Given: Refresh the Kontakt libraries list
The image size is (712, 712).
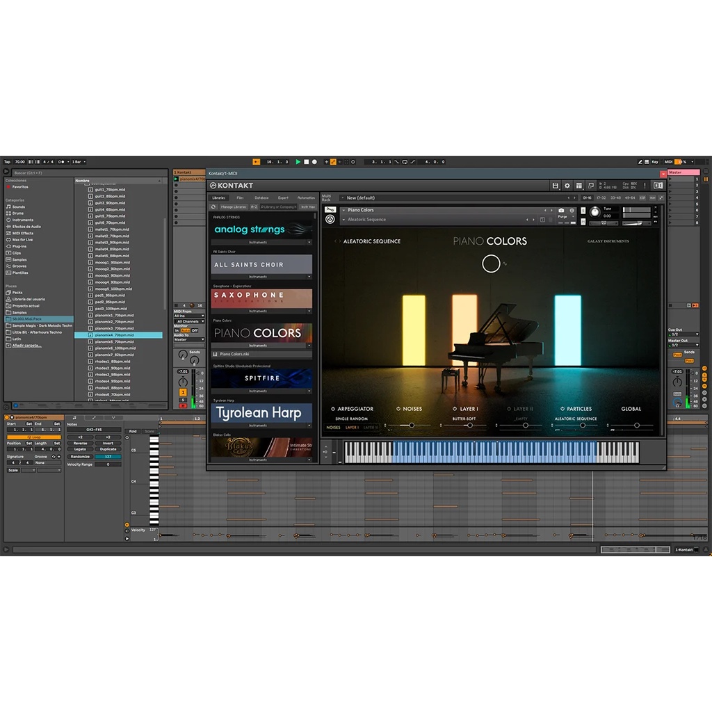Looking at the screenshot, I should tap(213, 207).
